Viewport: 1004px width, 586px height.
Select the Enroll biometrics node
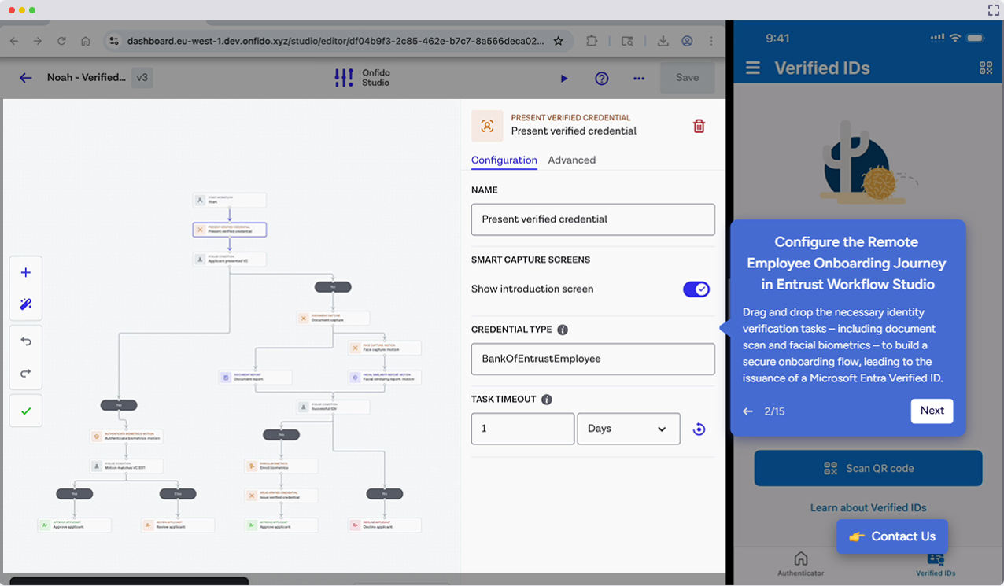tap(282, 466)
